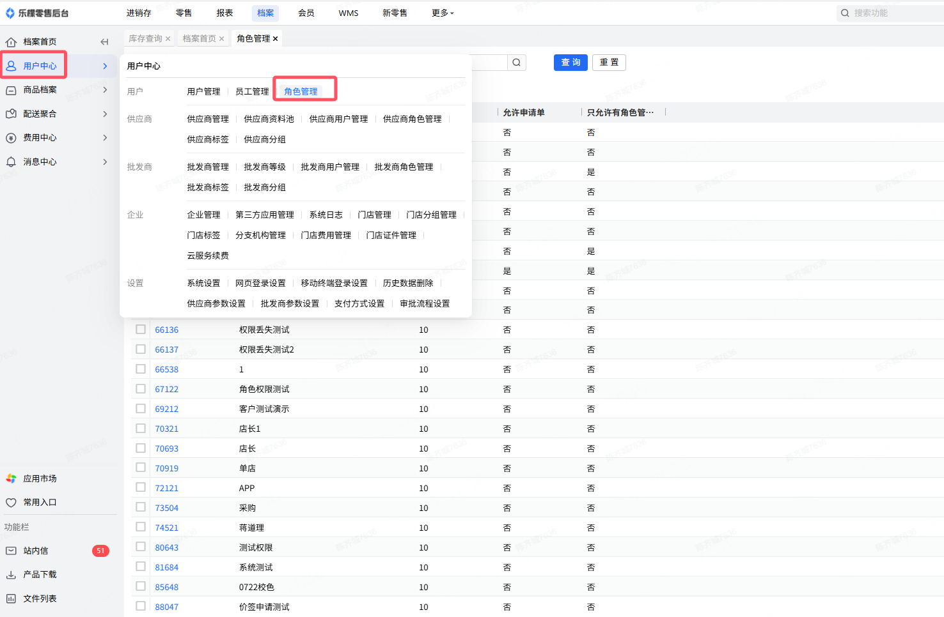Viewport: 944px width, 617px height.
Task: Open role ID 70693 link
Action: 166,449
